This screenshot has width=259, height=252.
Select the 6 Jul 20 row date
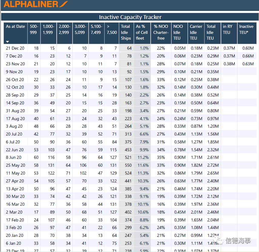(x=13, y=142)
